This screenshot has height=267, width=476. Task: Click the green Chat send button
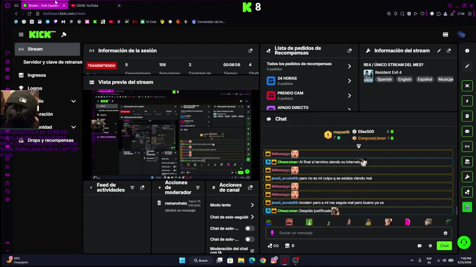click(x=444, y=246)
